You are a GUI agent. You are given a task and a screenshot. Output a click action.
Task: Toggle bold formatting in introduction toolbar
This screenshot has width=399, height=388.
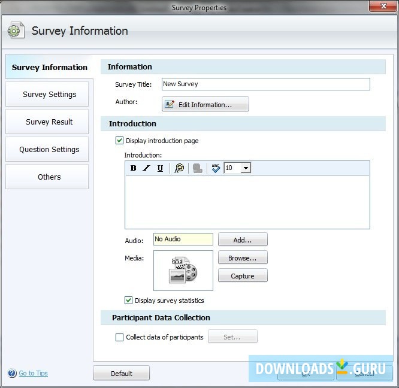pyautogui.click(x=134, y=168)
